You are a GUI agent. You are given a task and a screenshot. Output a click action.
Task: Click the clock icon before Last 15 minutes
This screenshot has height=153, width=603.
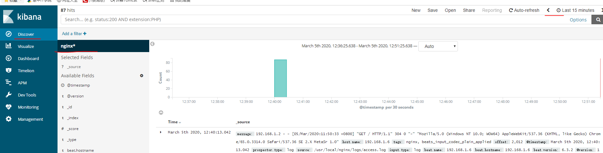pos(559,10)
